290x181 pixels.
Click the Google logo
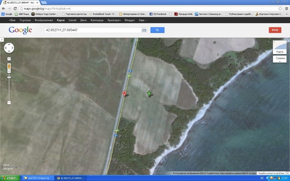pyautogui.click(x=20, y=30)
